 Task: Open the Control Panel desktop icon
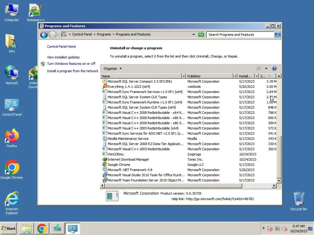tap(12, 107)
